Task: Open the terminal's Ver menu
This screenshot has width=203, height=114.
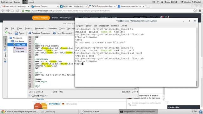Action: coord(95,26)
